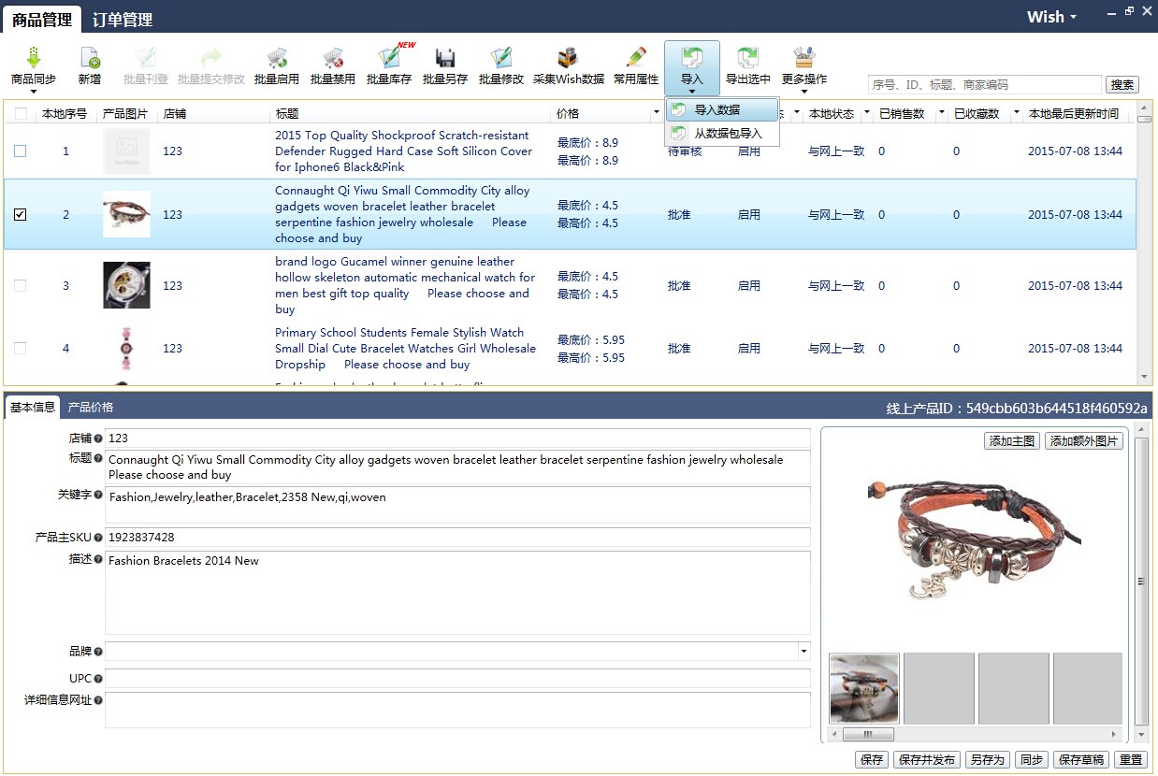Check the checkbox for product row 4
The height and width of the screenshot is (776, 1158).
tap(21, 348)
